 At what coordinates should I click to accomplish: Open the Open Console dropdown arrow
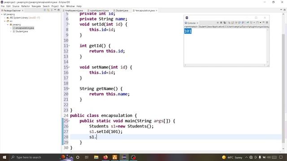point(260,23)
